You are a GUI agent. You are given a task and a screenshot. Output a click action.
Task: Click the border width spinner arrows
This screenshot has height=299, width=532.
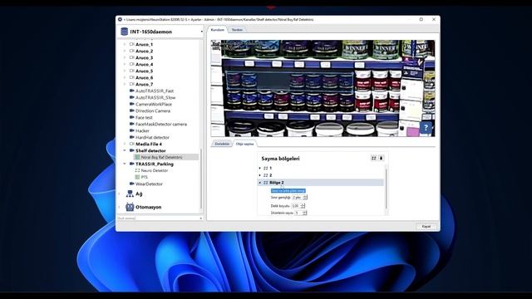click(305, 197)
